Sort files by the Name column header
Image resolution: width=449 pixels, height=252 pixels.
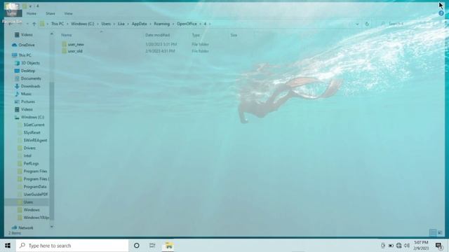tap(67, 35)
